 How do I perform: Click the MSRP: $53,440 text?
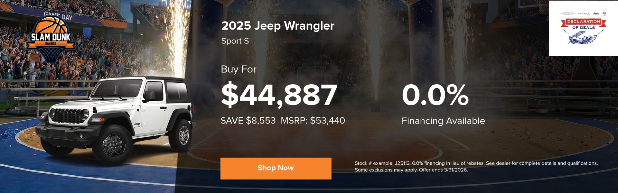(x=313, y=121)
